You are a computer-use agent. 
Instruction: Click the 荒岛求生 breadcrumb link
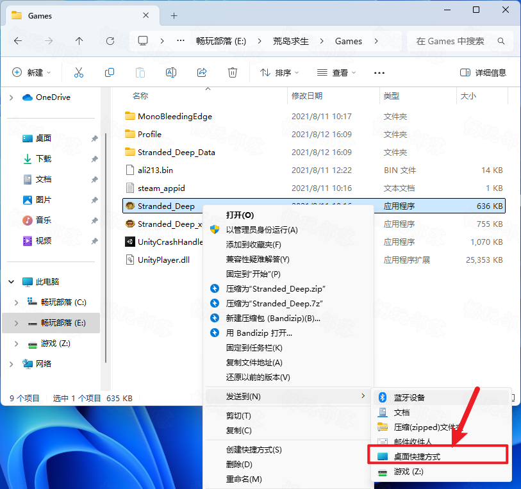[x=291, y=41]
